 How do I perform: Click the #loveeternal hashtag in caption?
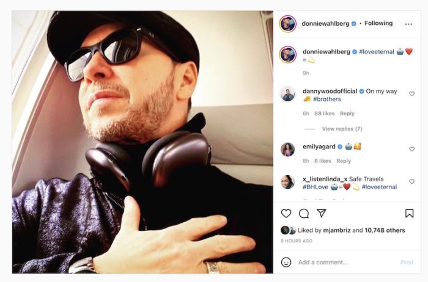point(377,52)
